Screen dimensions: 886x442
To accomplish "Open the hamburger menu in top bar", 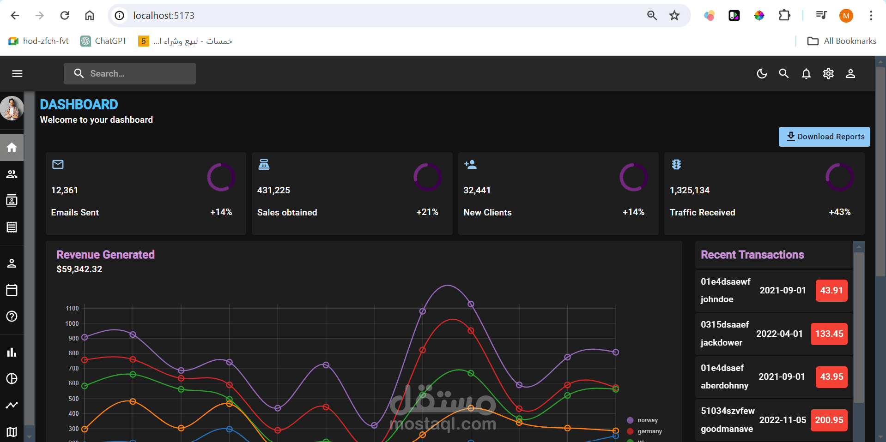I will click(x=17, y=73).
